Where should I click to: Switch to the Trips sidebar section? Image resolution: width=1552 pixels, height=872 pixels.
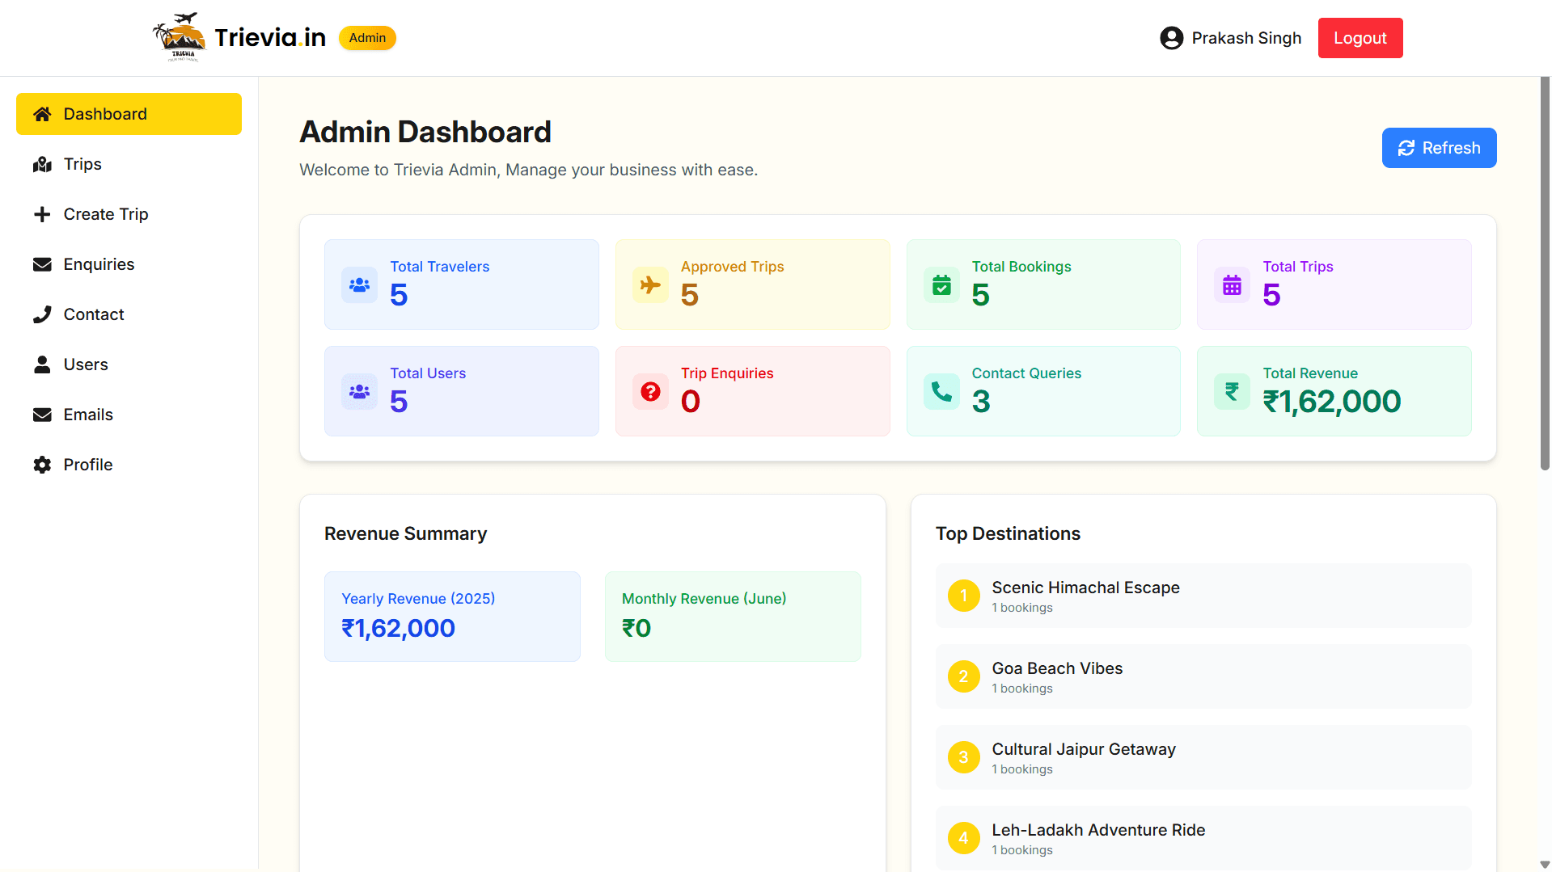click(x=82, y=164)
